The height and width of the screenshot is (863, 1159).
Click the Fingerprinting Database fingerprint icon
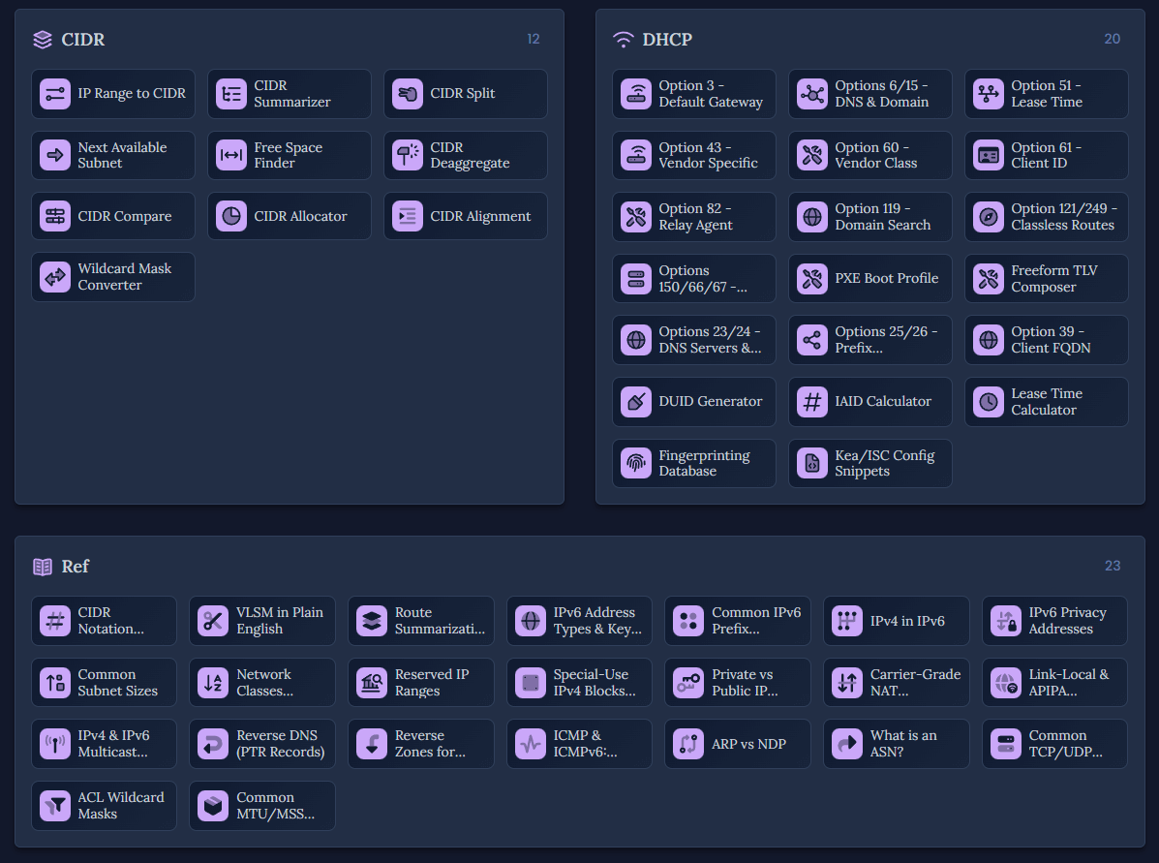pyautogui.click(x=636, y=463)
